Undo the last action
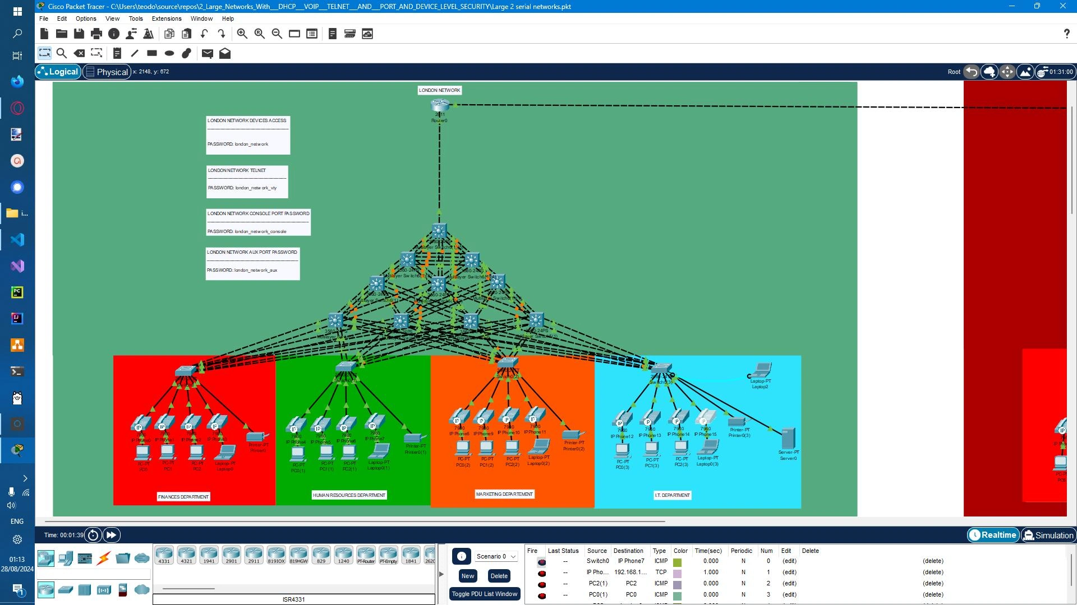The image size is (1077, 605). point(204,34)
